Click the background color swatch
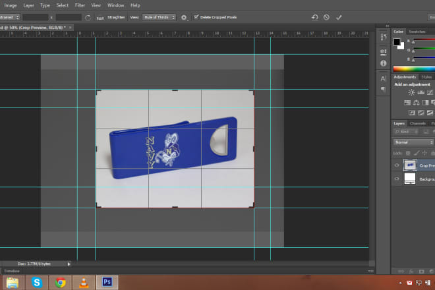 401,46
